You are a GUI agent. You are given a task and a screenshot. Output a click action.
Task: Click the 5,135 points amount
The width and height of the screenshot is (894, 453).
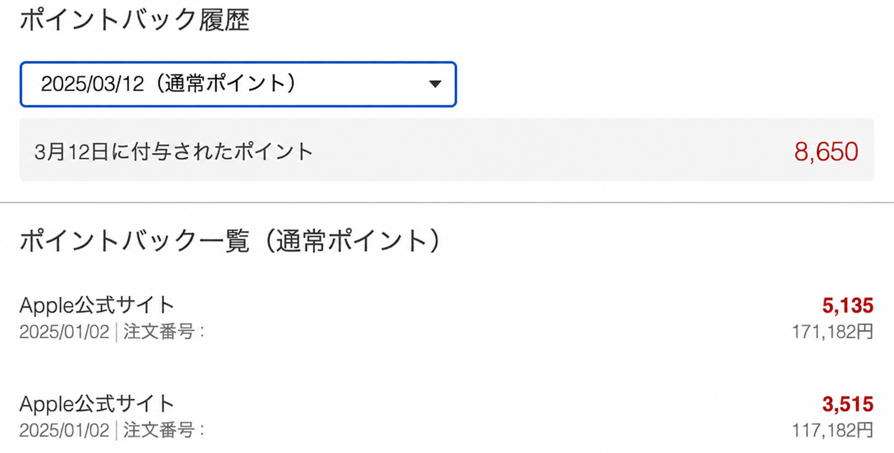click(x=847, y=305)
